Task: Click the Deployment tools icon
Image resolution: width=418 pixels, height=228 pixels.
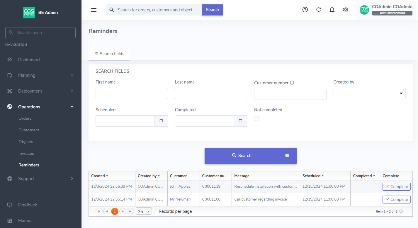Action: pyautogui.click(x=10, y=91)
